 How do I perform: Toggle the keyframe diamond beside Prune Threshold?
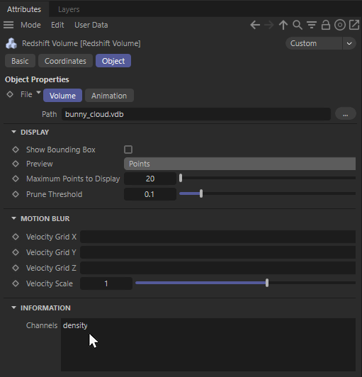pos(16,194)
